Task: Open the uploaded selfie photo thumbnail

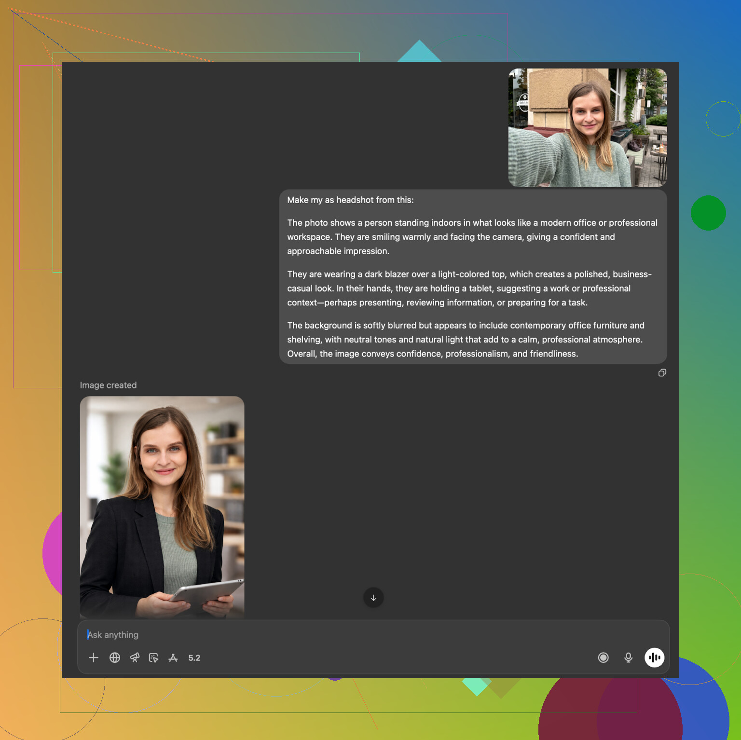Action: 588,127
